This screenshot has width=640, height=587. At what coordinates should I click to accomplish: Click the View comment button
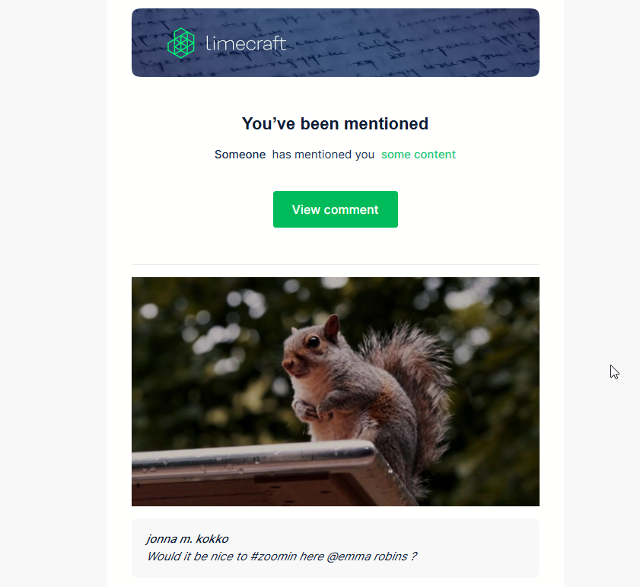(x=335, y=209)
